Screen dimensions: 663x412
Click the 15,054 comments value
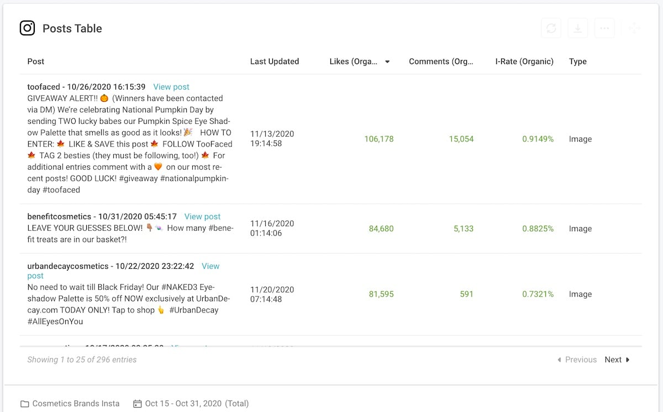(x=461, y=139)
